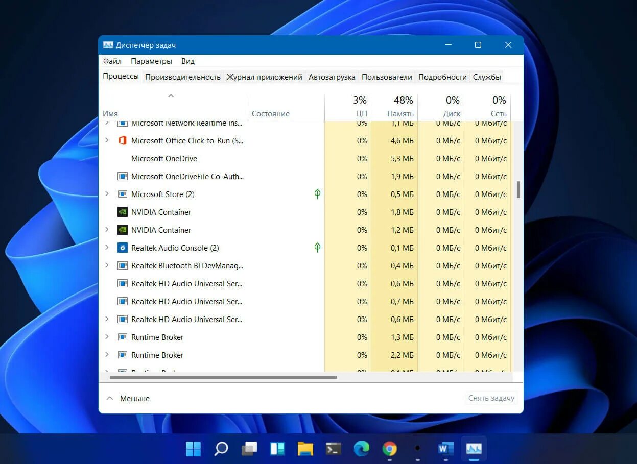Click memory value 0,4 МБ
Image resolution: width=637 pixels, height=464 pixels.
402,266
